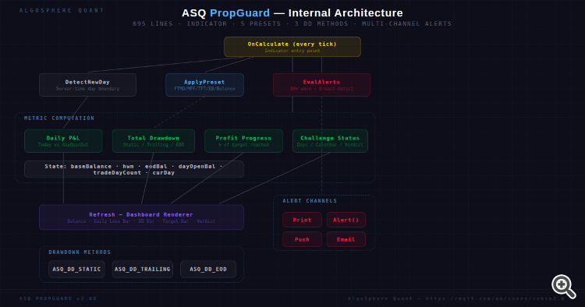Click the METRIC COMPUTATION section label

59,118
